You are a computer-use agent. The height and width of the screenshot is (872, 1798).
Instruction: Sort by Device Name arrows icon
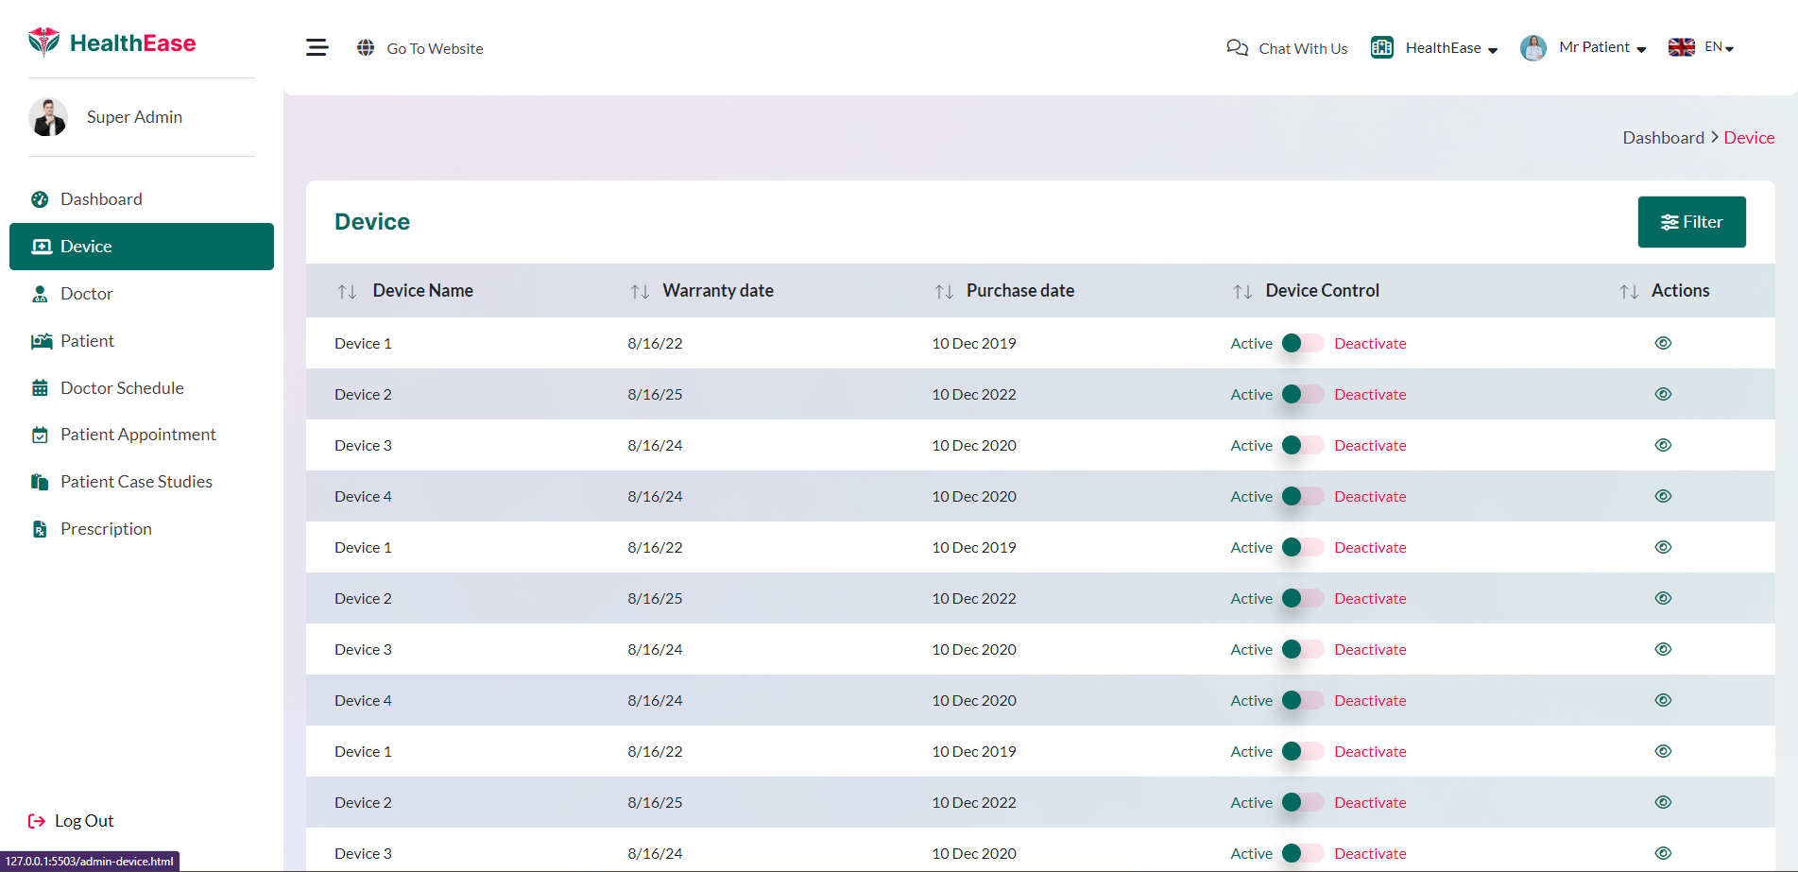(x=347, y=291)
